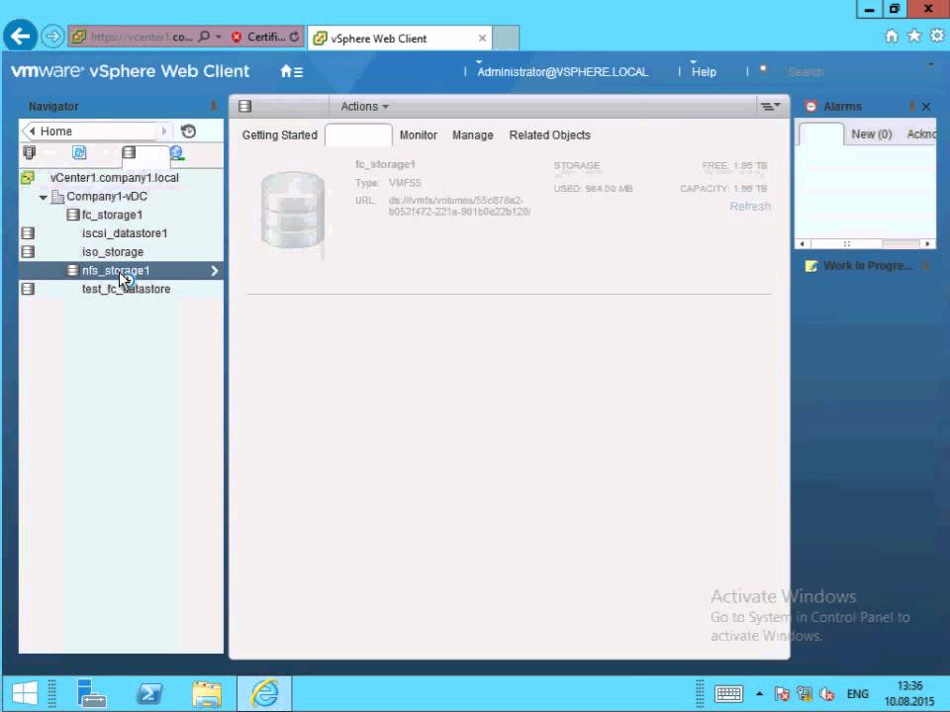
Task: Collapse the Company1-vDC tree node
Action: [43, 198]
